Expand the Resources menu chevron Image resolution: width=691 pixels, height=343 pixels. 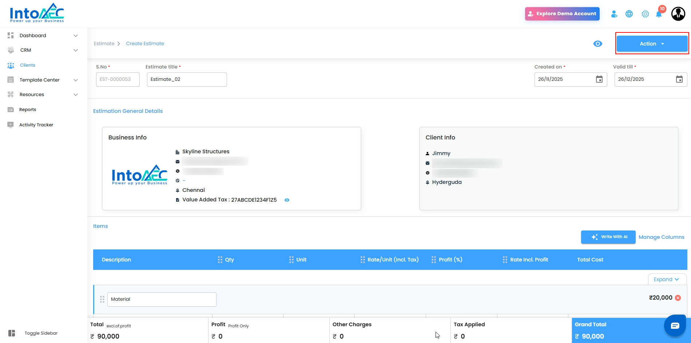[x=76, y=95]
